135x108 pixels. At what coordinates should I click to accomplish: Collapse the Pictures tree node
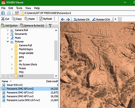[x=8, y=41]
